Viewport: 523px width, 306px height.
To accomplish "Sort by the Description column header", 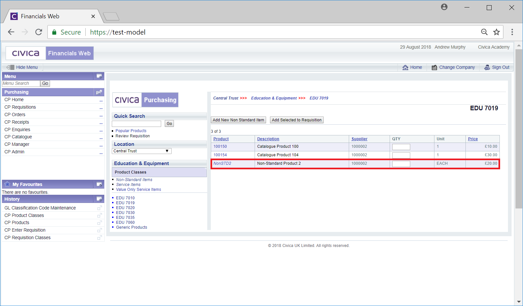I will [268, 139].
